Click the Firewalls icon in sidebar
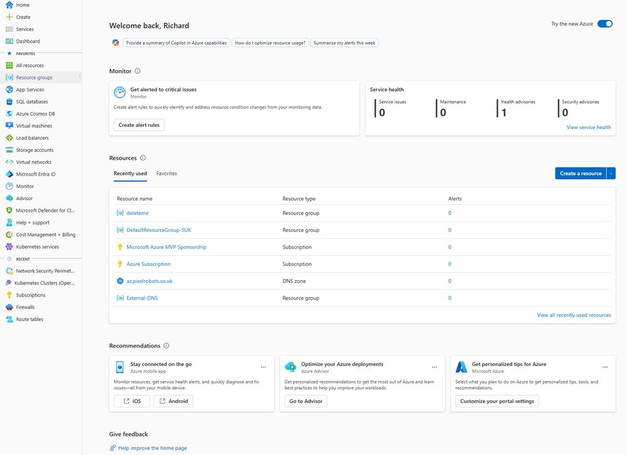Viewport: 627px width, 455px height. (x=9, y=307)
